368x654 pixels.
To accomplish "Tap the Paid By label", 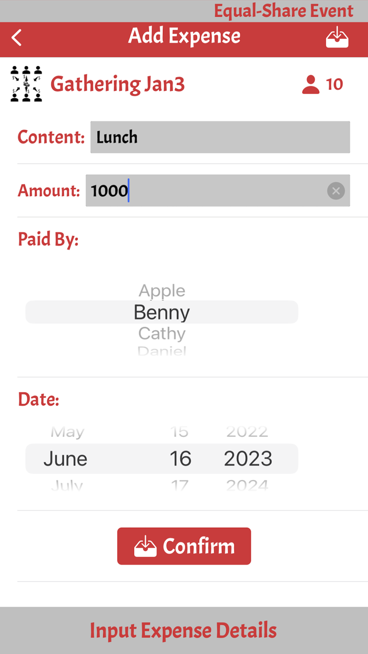I will tap(48, 239).
